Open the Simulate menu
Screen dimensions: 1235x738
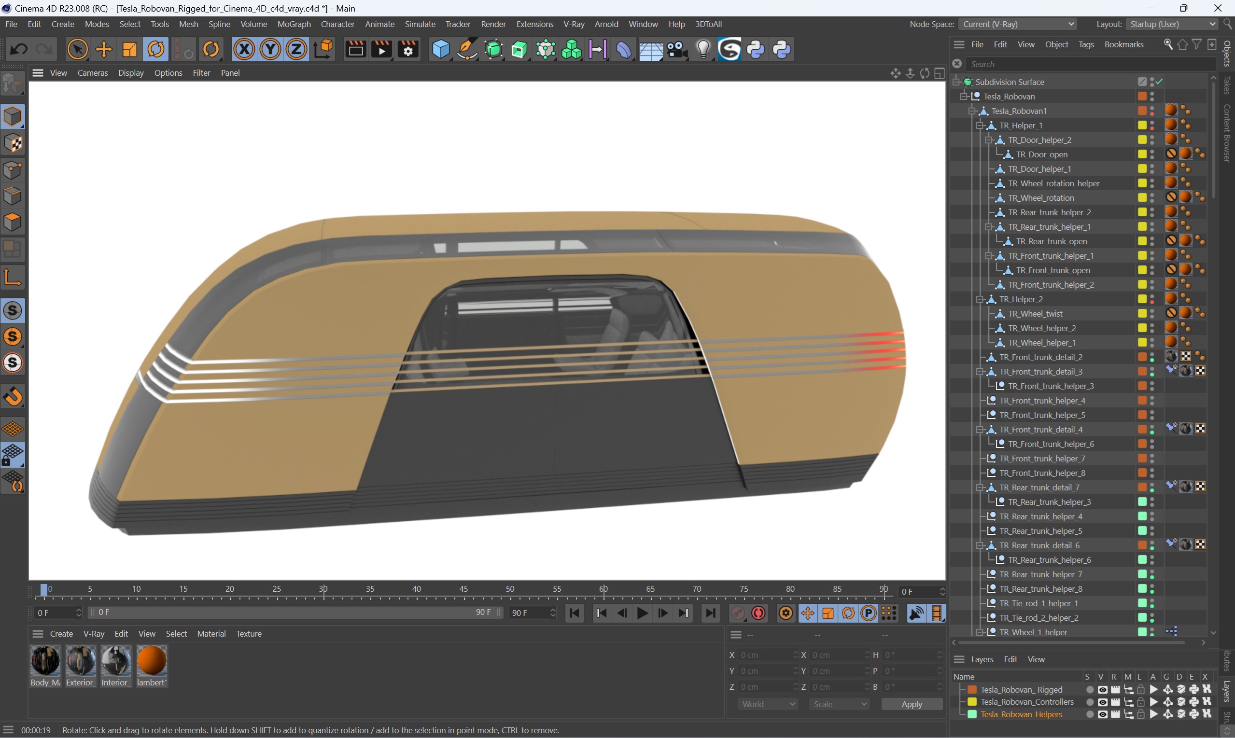(421, 24)
